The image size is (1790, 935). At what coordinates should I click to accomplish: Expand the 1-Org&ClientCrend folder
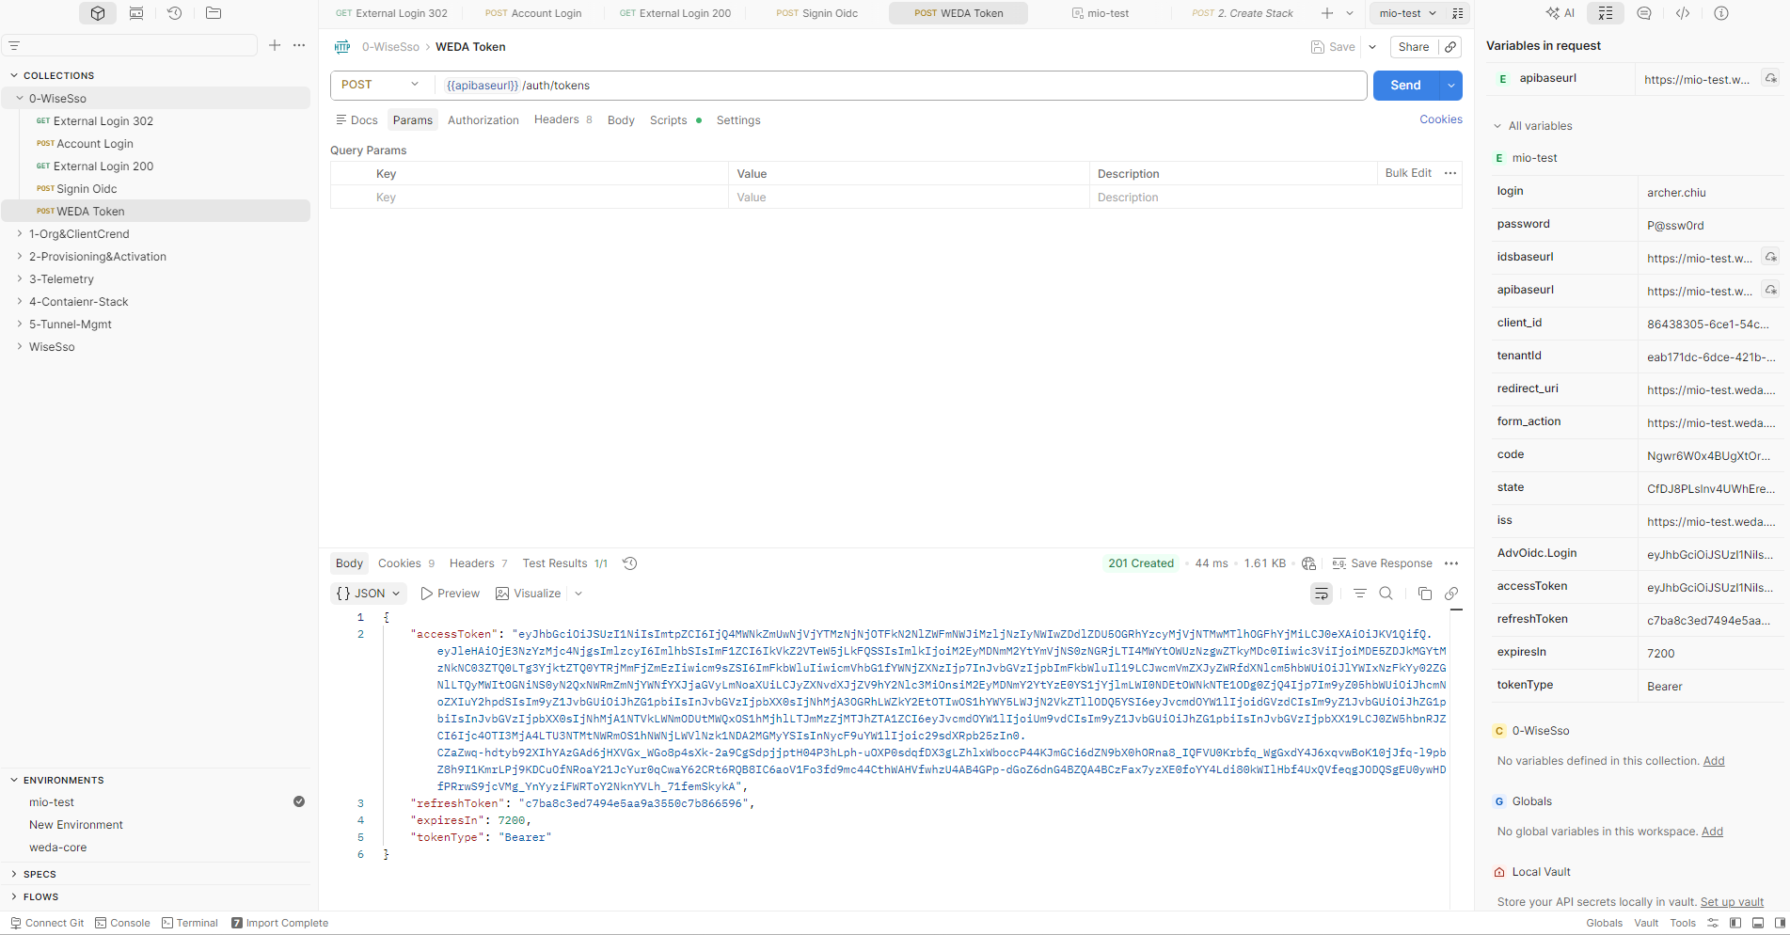(20, 233)
